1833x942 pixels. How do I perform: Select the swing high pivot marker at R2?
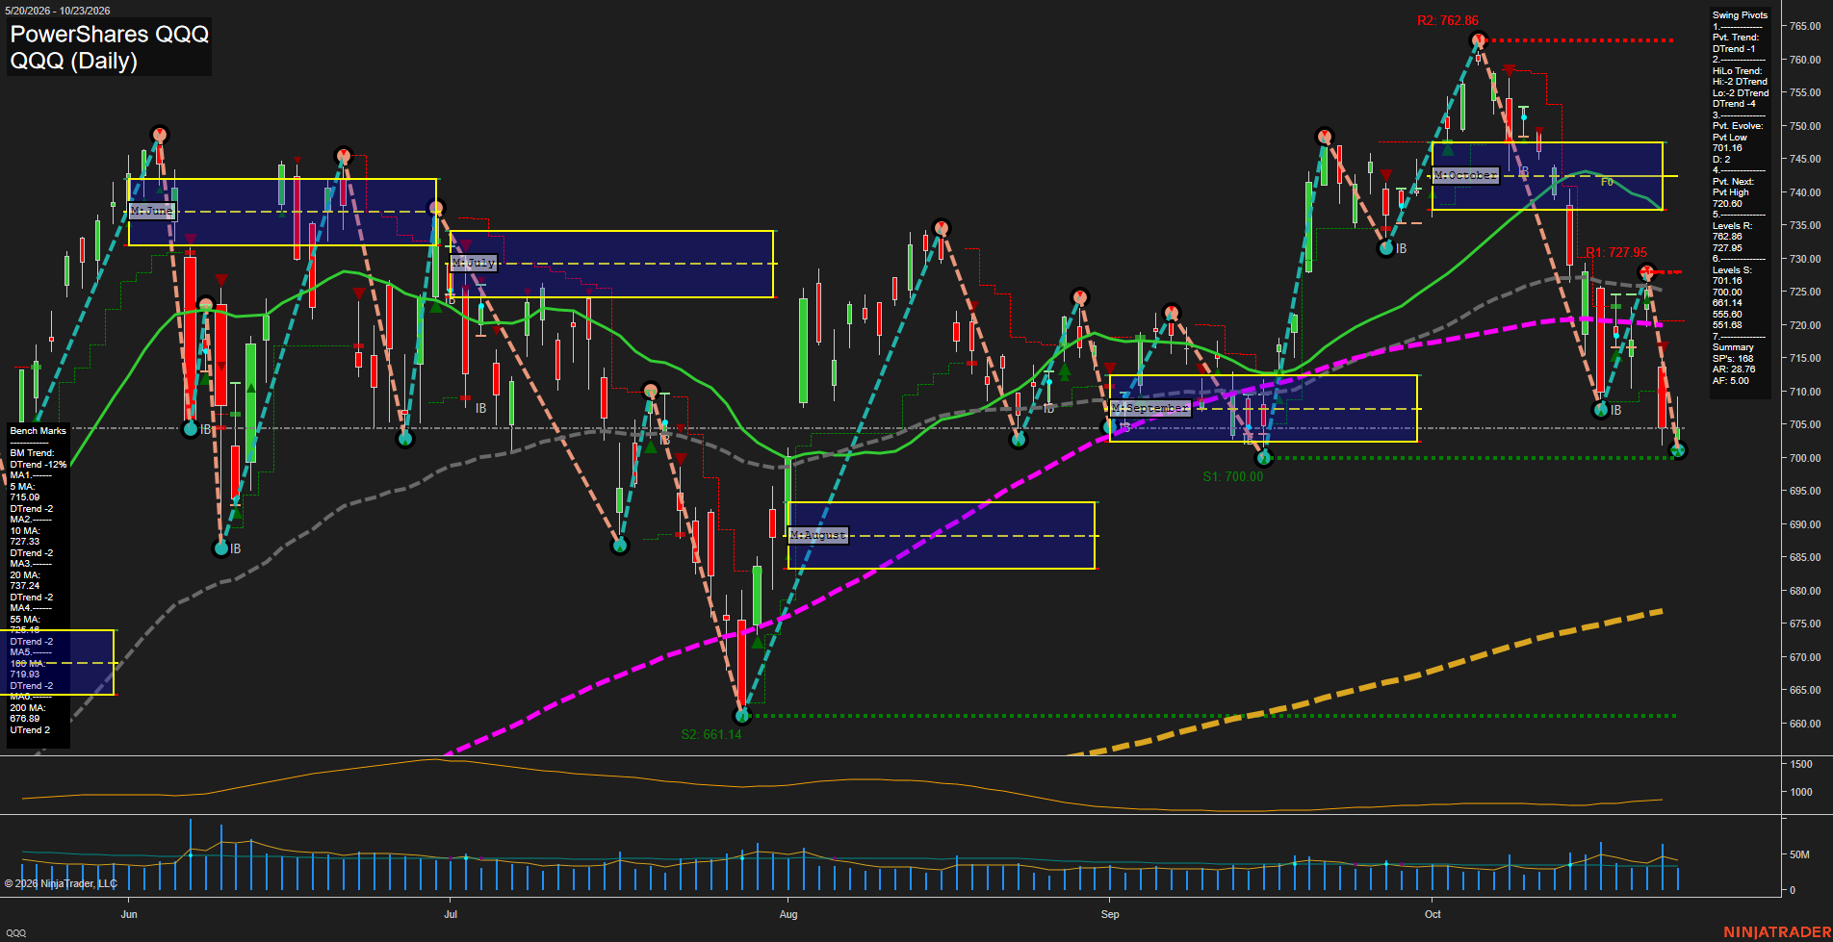(1479, 40)
